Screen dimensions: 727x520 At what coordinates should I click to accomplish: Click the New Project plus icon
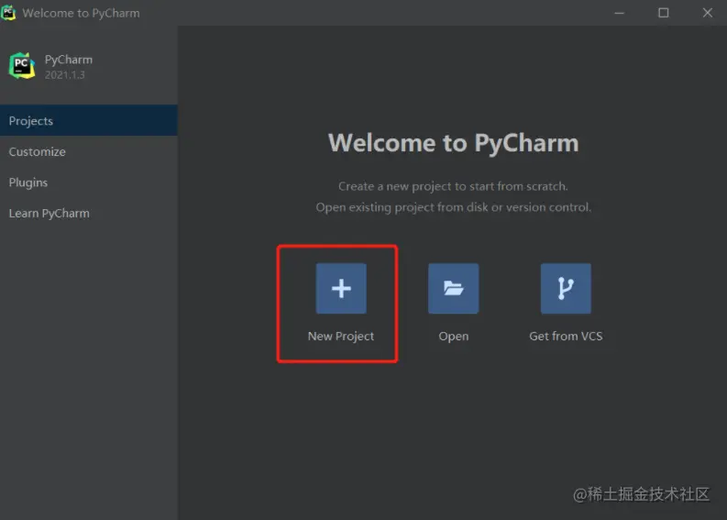coord(341,288)
